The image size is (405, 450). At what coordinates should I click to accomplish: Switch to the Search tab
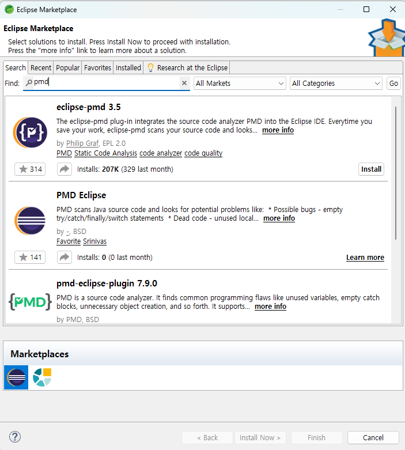tap(16, 68)
